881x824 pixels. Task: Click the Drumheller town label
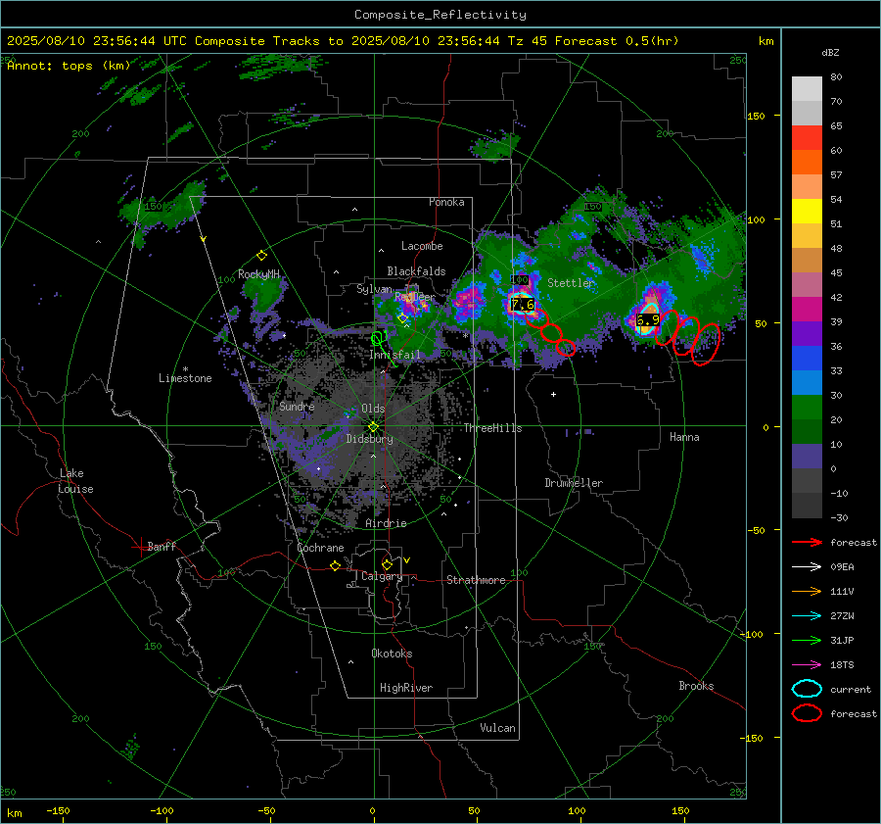[574, 483]
